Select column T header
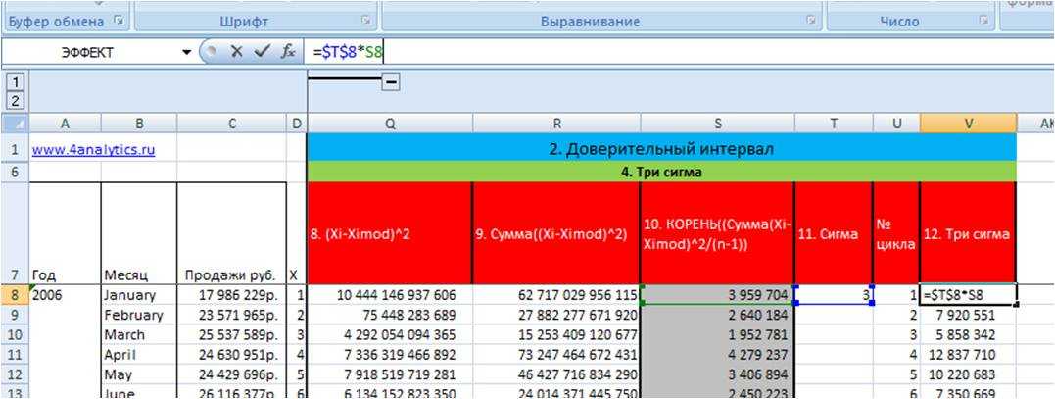Image resolution: width=1055 pixels, height=399 pixels. pyautogui.click(x=834, y=124)
